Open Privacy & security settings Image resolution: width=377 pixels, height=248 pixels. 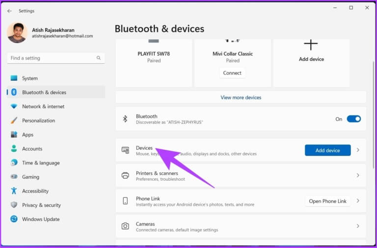tap(56, 205)
